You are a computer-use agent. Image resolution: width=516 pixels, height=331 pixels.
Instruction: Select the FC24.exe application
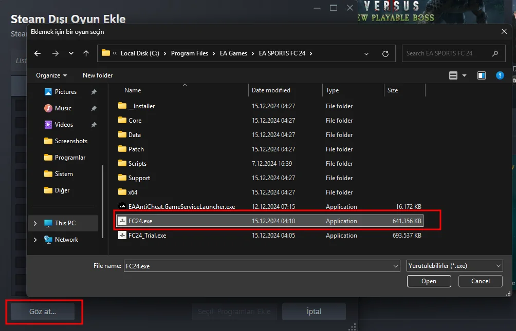269,221
